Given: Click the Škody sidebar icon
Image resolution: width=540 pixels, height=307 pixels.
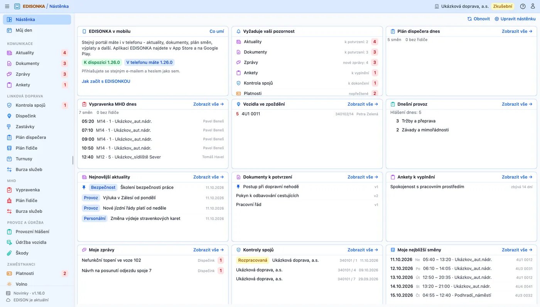Looking at the screenshot, I should click(10, 253).
